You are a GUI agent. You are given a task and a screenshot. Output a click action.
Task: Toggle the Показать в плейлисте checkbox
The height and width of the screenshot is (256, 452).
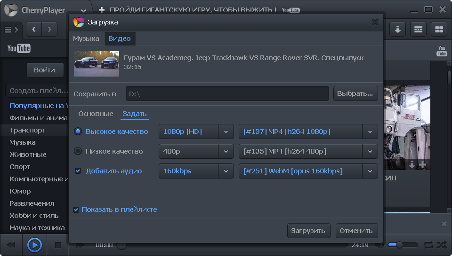coord(76,209)
